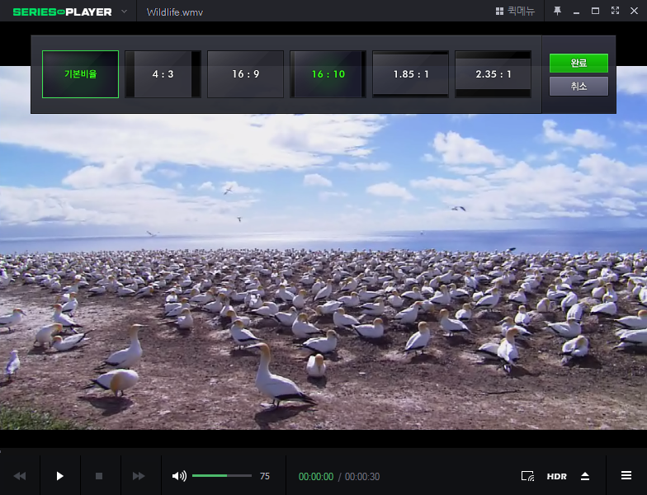647x495 pixels.
Task: Cancel with the 취소 button
Action: (579, 86)
